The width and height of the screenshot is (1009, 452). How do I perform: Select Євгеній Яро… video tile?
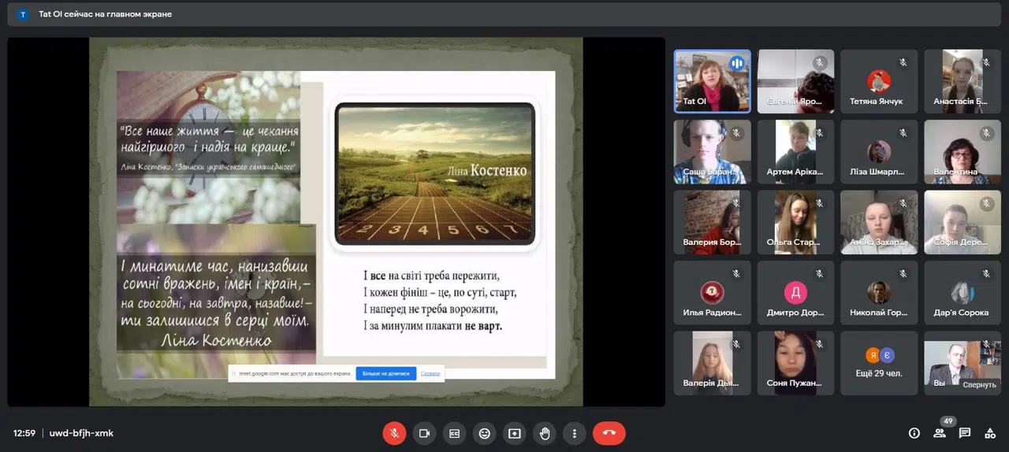[x=795, y=81]
